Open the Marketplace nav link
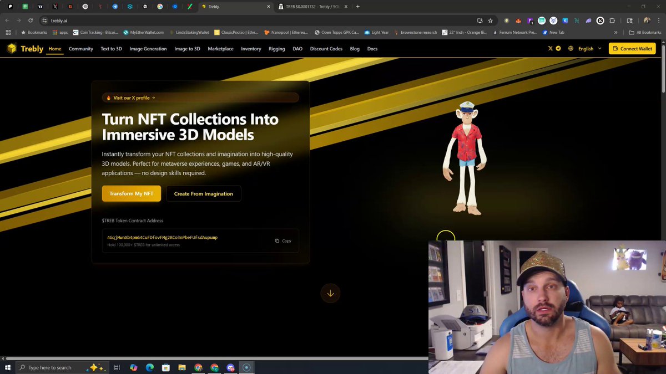This screenshot has width=666, height=374. [x=221, y=49]
